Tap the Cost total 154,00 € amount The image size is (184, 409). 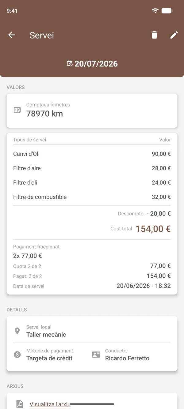tap(153, 229)
